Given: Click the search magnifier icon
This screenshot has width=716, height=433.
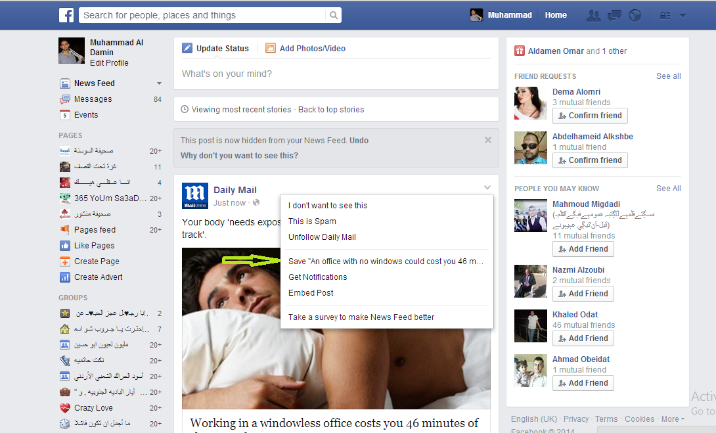Looking at the screenshot, I should [334, 15].
